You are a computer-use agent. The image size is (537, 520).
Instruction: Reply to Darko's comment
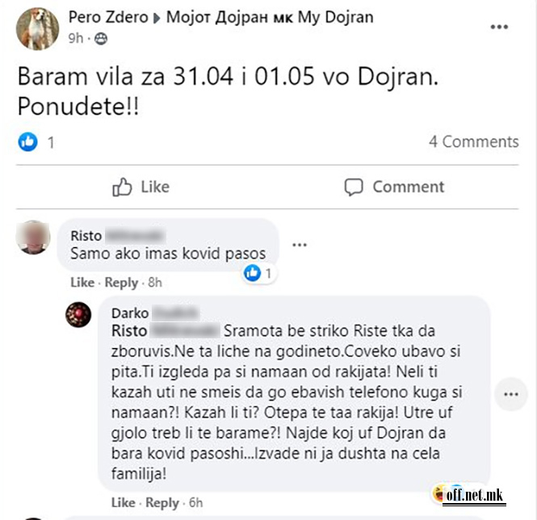162,502
